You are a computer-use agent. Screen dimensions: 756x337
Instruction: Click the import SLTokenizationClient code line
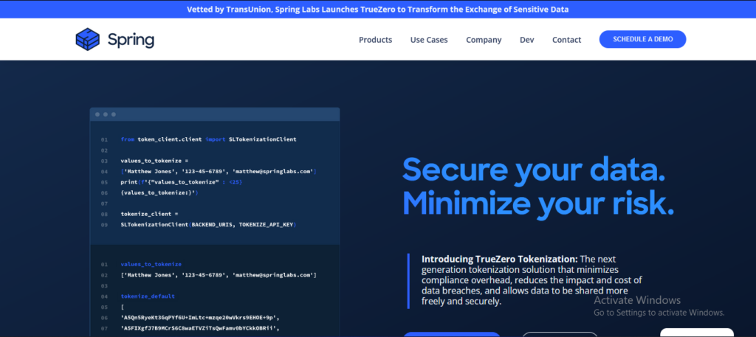point(208,139)
